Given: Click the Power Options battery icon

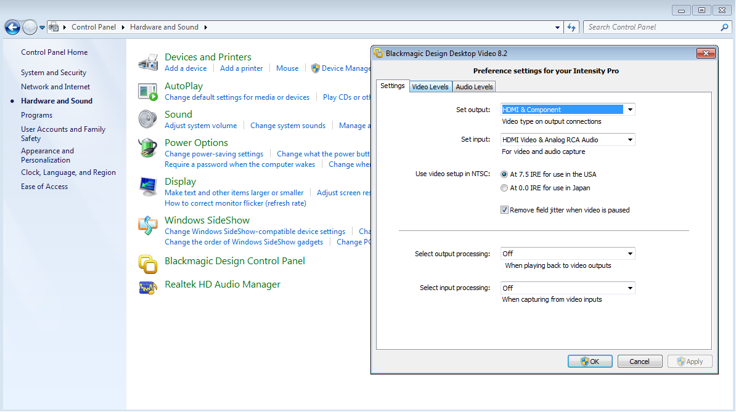Looking at the screenshot, I should 148,148.
